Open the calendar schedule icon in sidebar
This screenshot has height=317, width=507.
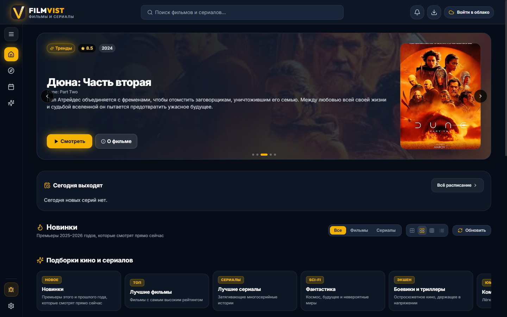pyautogui.click(x=11, y=87)
